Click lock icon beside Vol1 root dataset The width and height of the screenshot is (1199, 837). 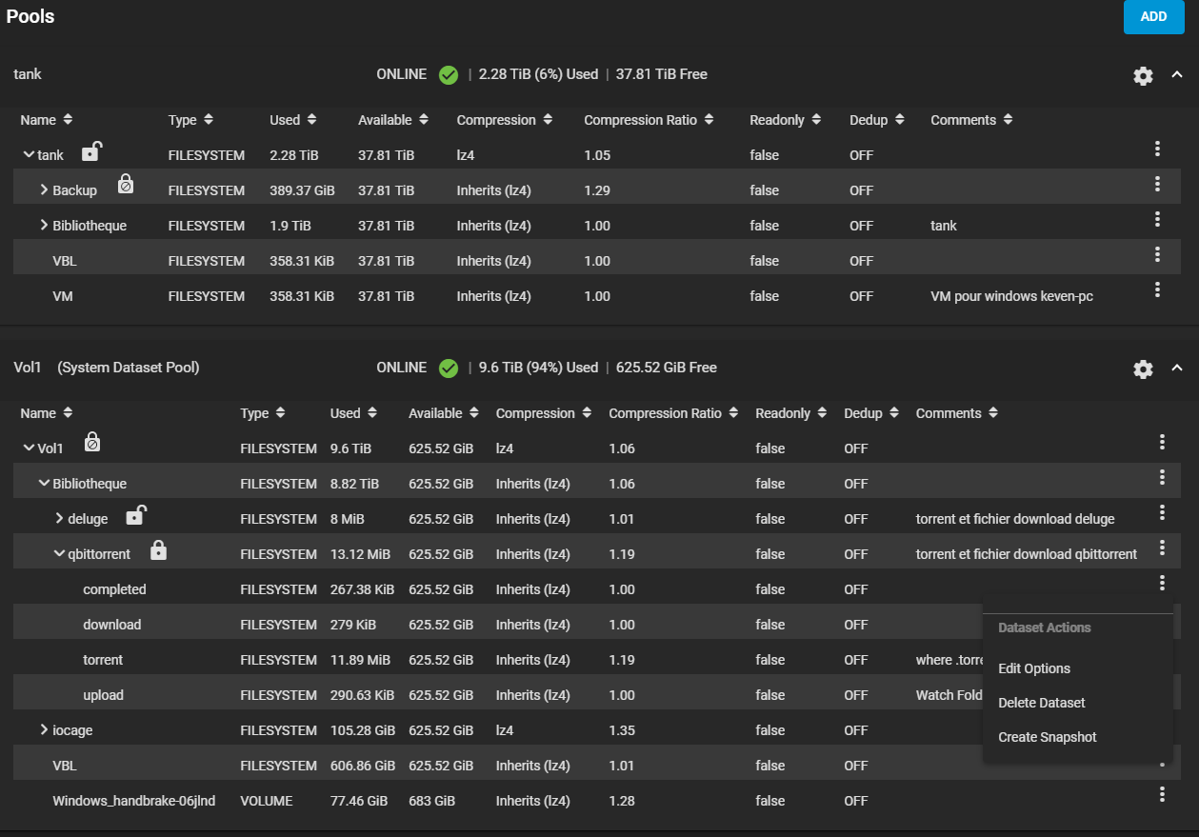91,444
